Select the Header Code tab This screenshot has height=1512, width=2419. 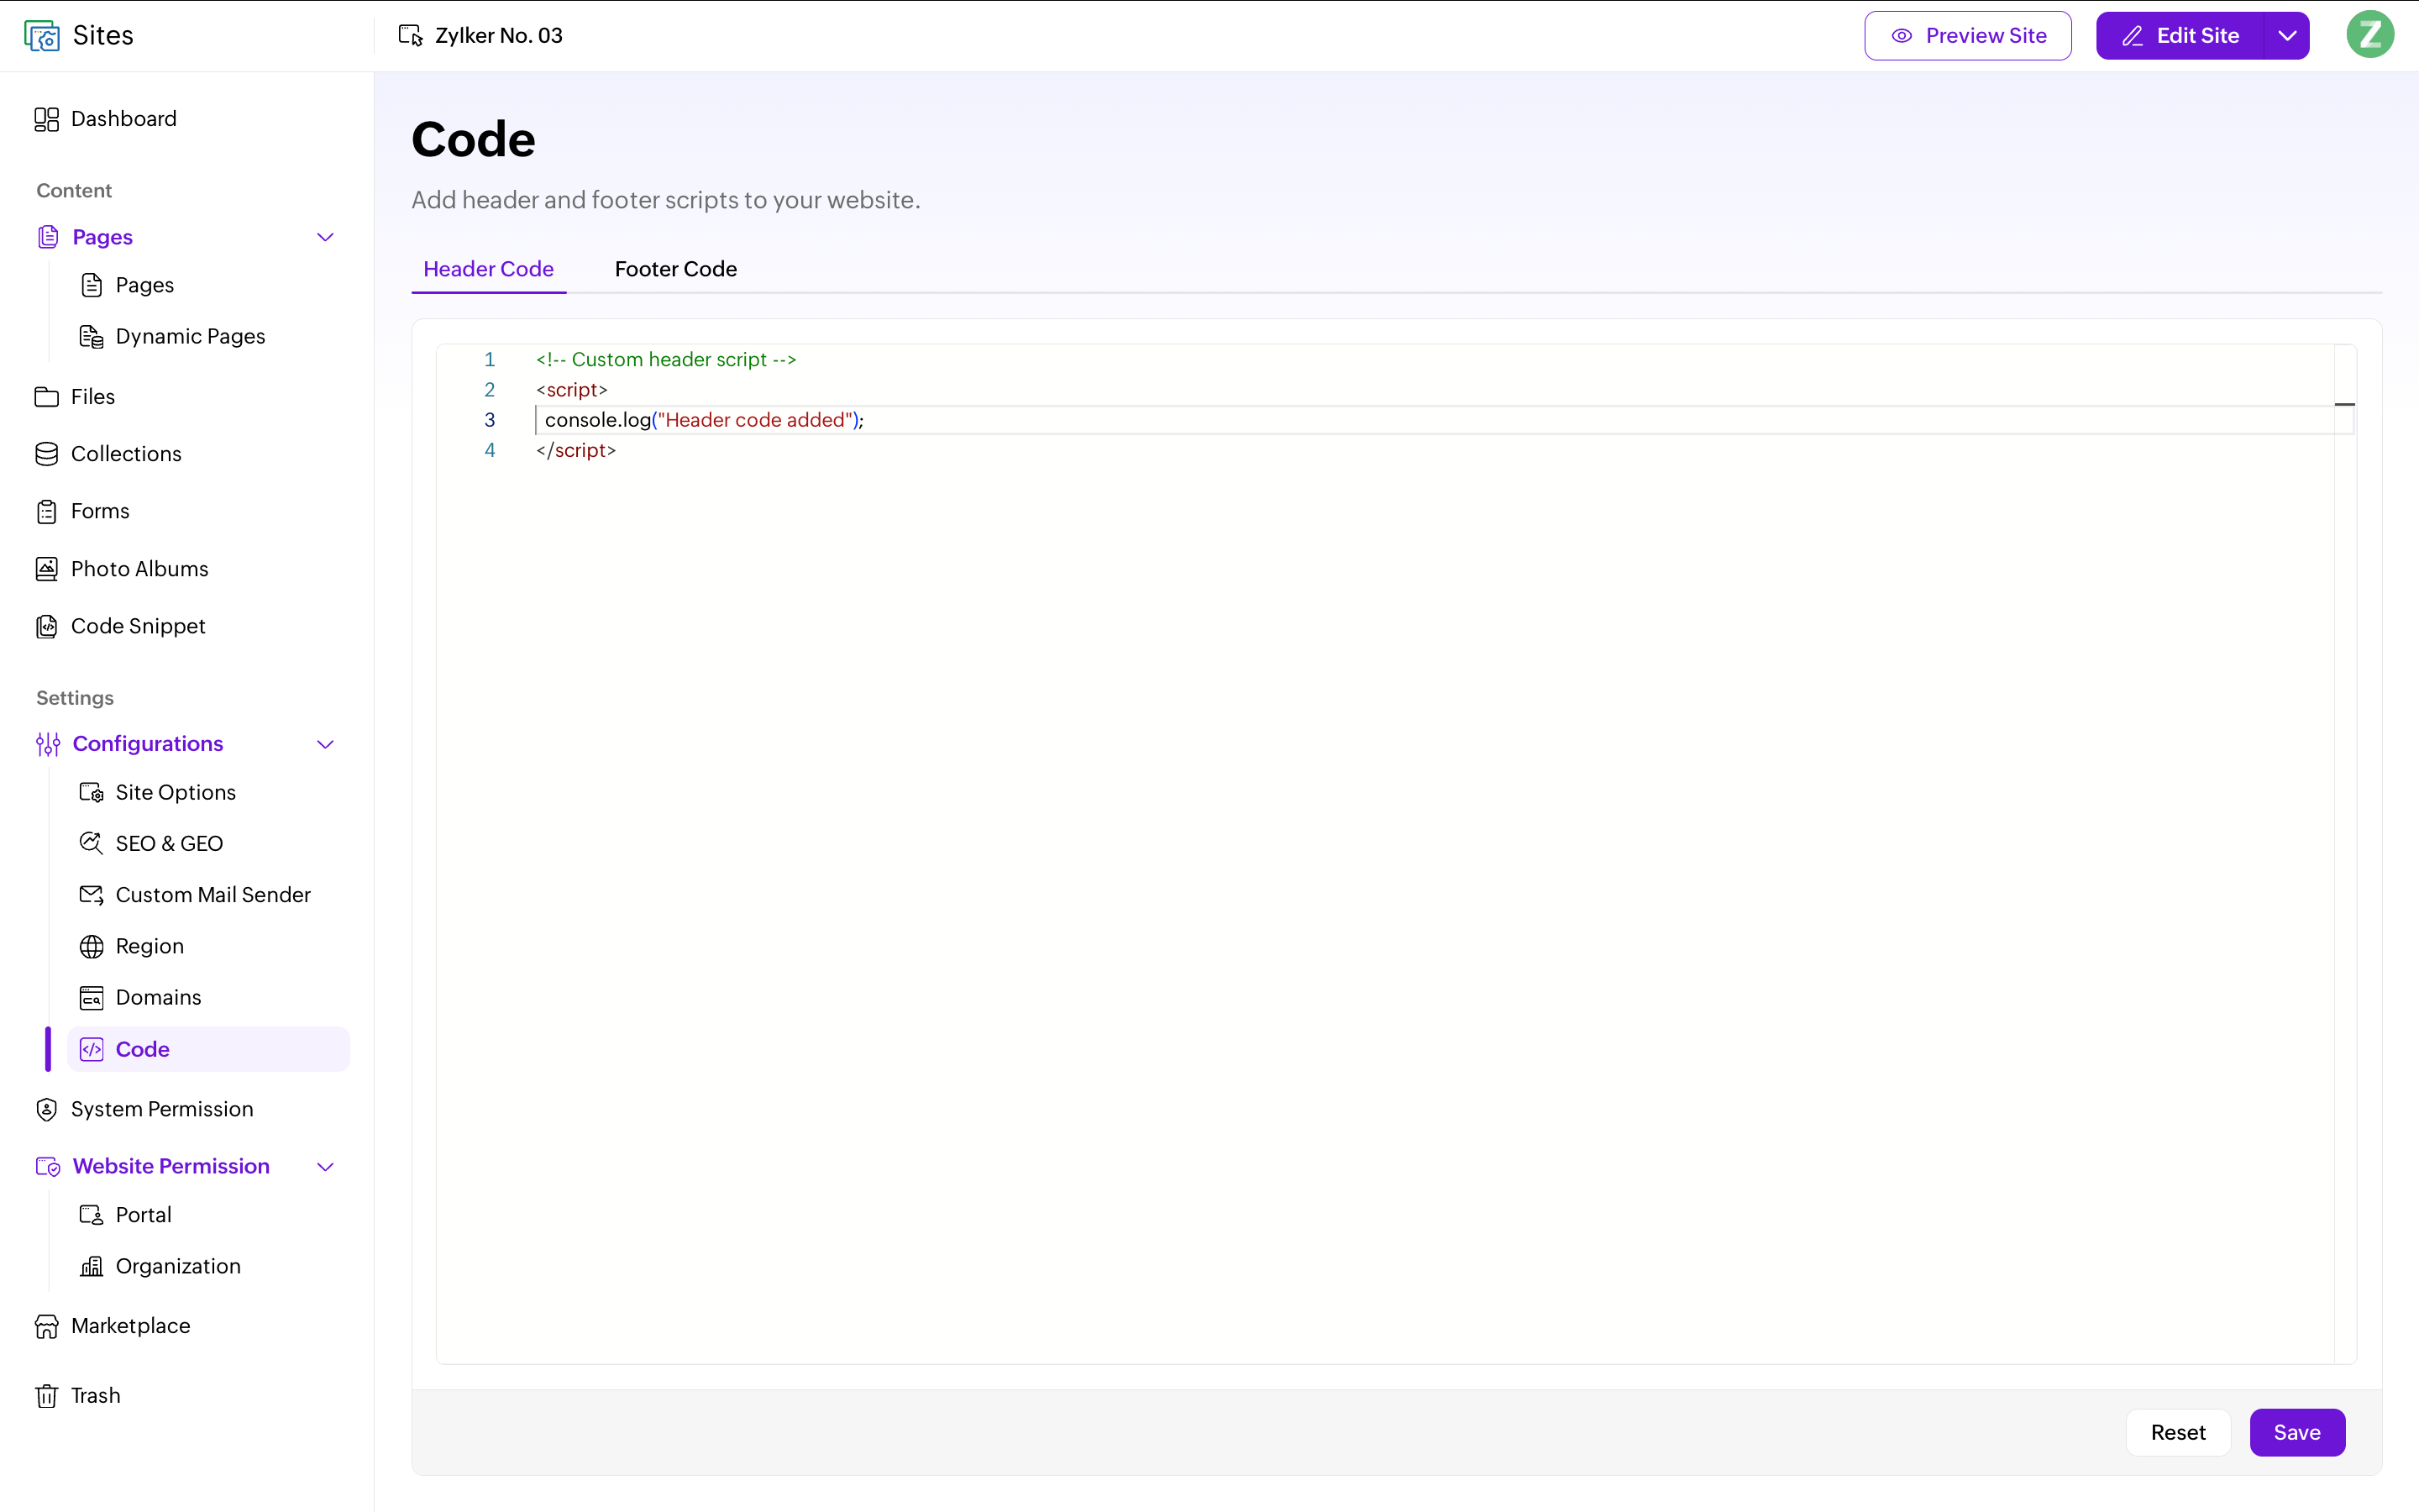(x=489, y=269)
